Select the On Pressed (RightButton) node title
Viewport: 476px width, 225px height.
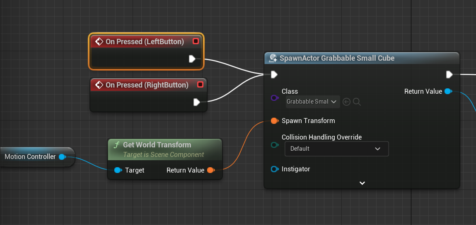point(147,85)
